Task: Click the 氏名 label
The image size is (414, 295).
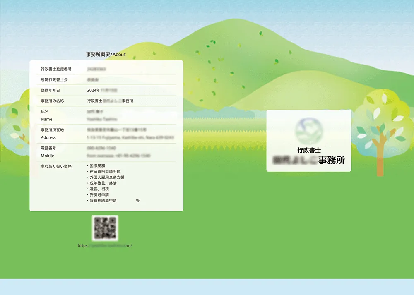Action: [45, 112]
